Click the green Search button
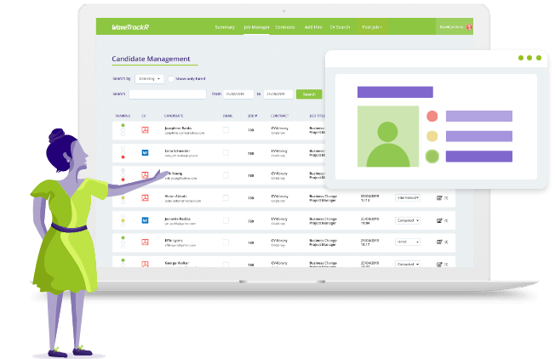This screenshot has width=555, height=359. [308, 94]
